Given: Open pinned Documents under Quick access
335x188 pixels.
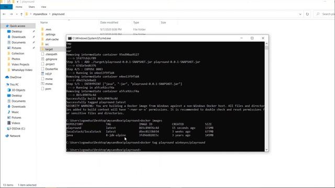Looking at the screenshot, I should coord(18,42).
